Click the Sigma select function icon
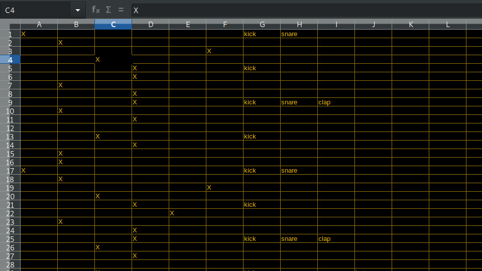Image resolution: width=482 pixels, height=271 pixels. pos(108,10)
